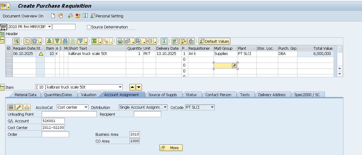Open the AccAssCat Cost center dropdown
Image resolution: width=362 pixels, height=155 pixels.
(86, 107)
